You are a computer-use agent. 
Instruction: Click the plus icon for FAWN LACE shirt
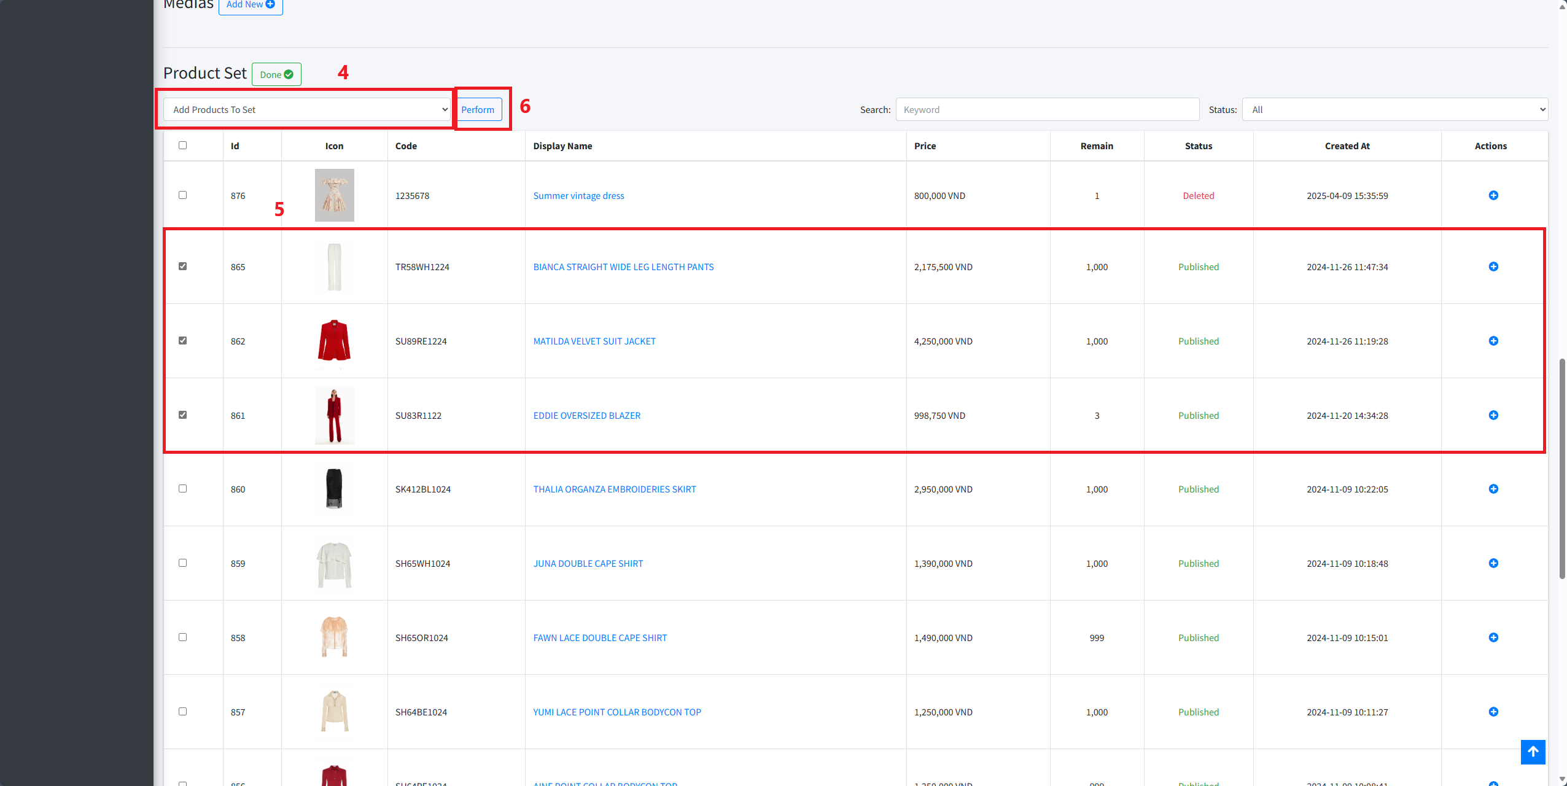pos(1493,637)
